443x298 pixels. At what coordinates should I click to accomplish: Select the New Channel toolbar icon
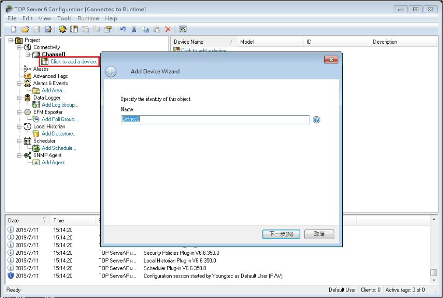coord(61,29)
